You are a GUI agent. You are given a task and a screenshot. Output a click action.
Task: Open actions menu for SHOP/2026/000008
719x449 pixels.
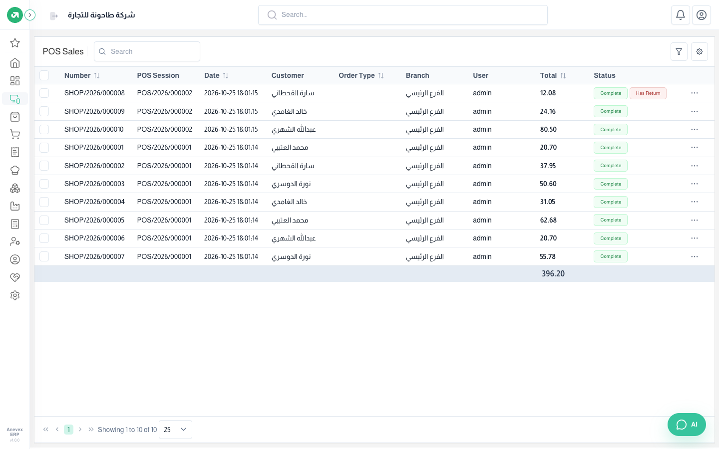tap(695, 93)
